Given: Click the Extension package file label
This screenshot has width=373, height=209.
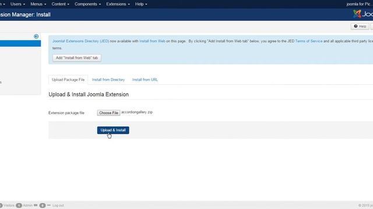Looking at the screenshot, I should pos(66,113).
